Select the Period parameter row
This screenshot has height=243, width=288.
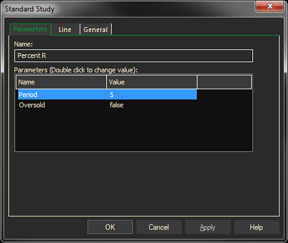[x=107, y=95]
